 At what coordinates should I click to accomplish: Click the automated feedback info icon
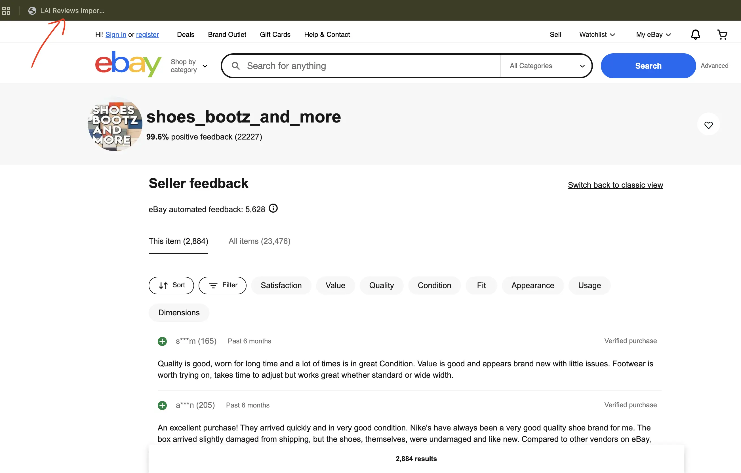(273, 208)
